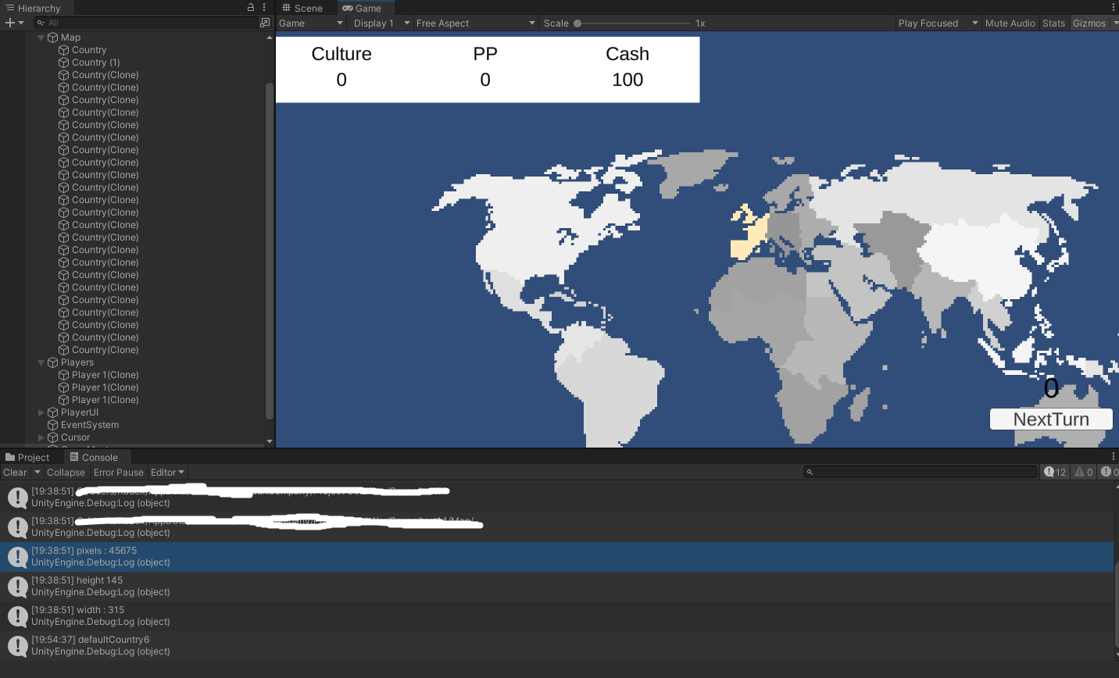Screen dimensions: 1119x678
Task: Click the NextTurn button in game
Action: (x=1051, y=419)
